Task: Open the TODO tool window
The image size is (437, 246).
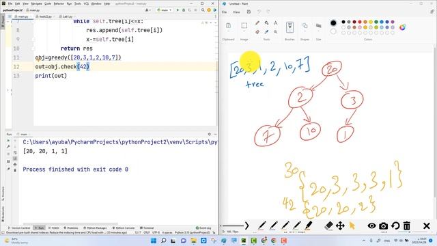Action: [54, 228]
